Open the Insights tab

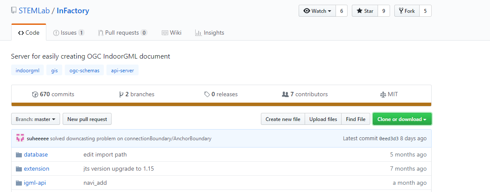[x=209, y=33]
